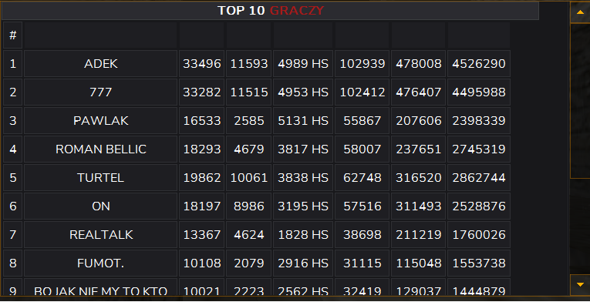Click value 33496 in ADEK row
This screenshot has width=590, height=302.
202,64
